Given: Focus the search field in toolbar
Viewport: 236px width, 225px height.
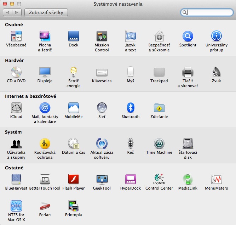Looking at the screenshot, I should pyautogui.click(x=207, y=12).
